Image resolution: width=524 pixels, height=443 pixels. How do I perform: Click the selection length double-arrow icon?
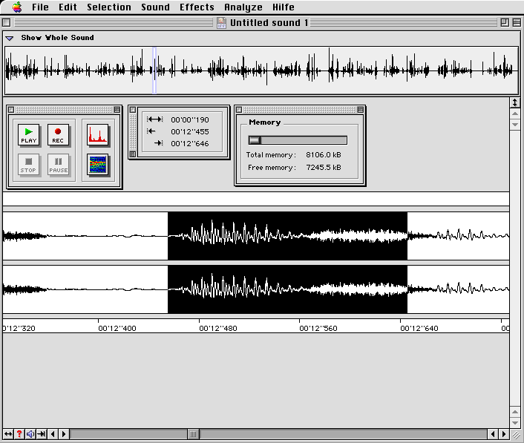tap(154, 119)
